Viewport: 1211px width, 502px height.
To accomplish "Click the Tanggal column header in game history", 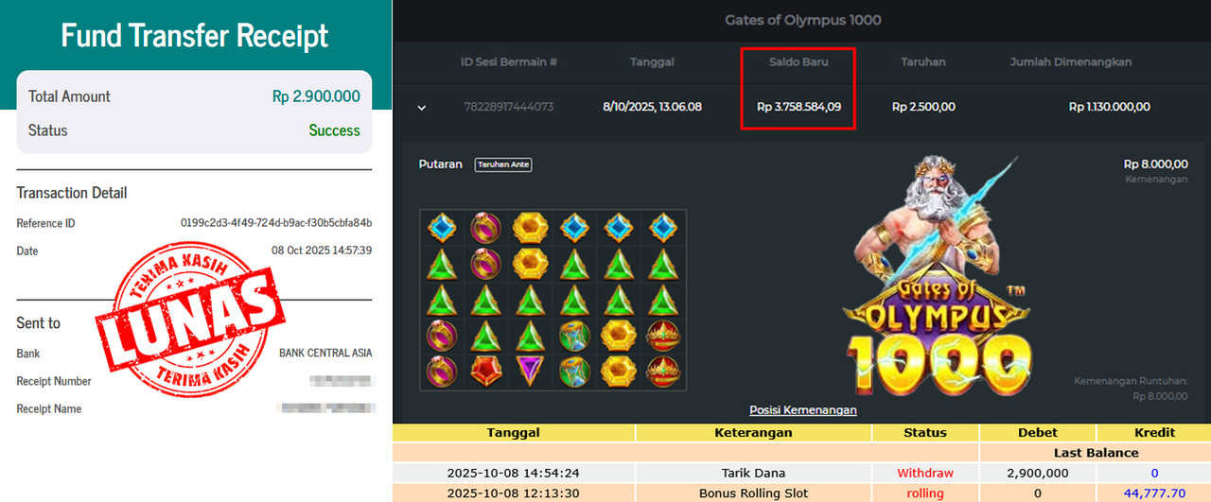I will point(652,62).
